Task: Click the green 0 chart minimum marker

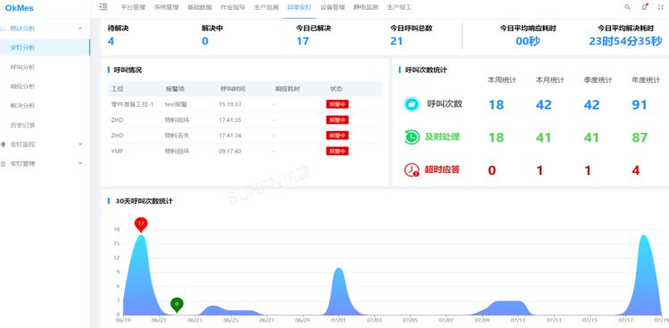Action: [x=177, y=305]
